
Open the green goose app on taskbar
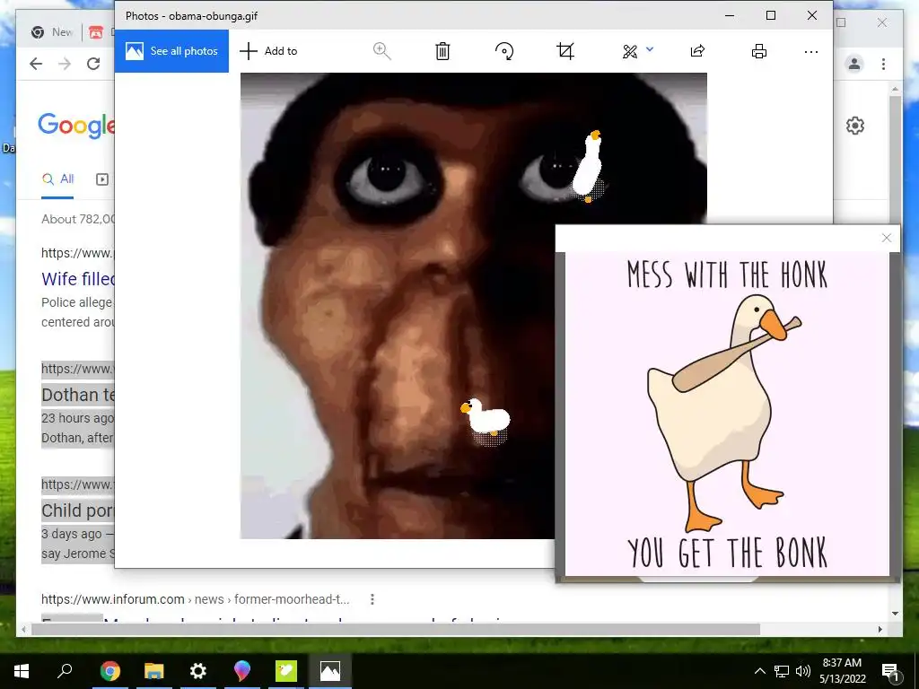[286, 671]
